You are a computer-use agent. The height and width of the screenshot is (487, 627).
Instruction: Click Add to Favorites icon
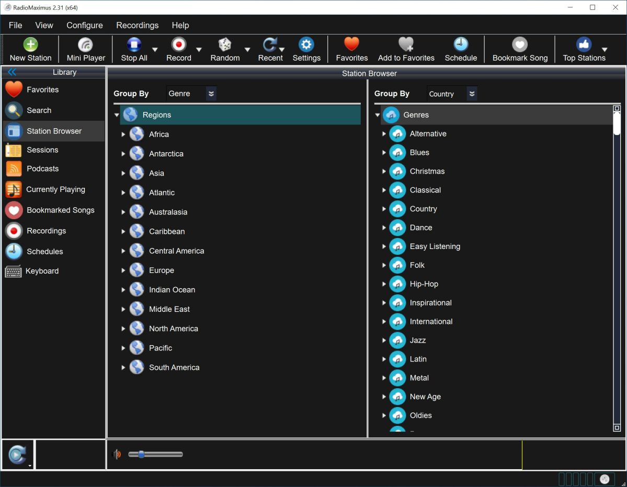point(406,44)
